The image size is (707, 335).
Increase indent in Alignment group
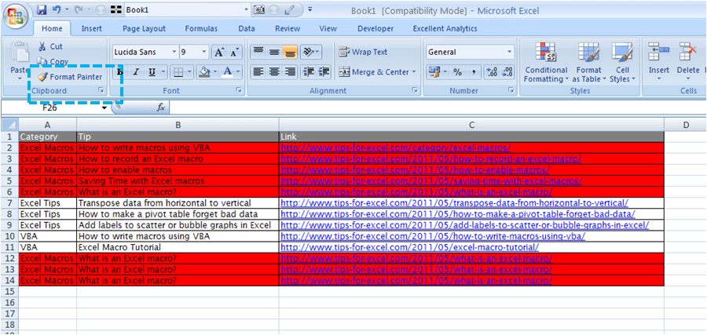point(324,71)
